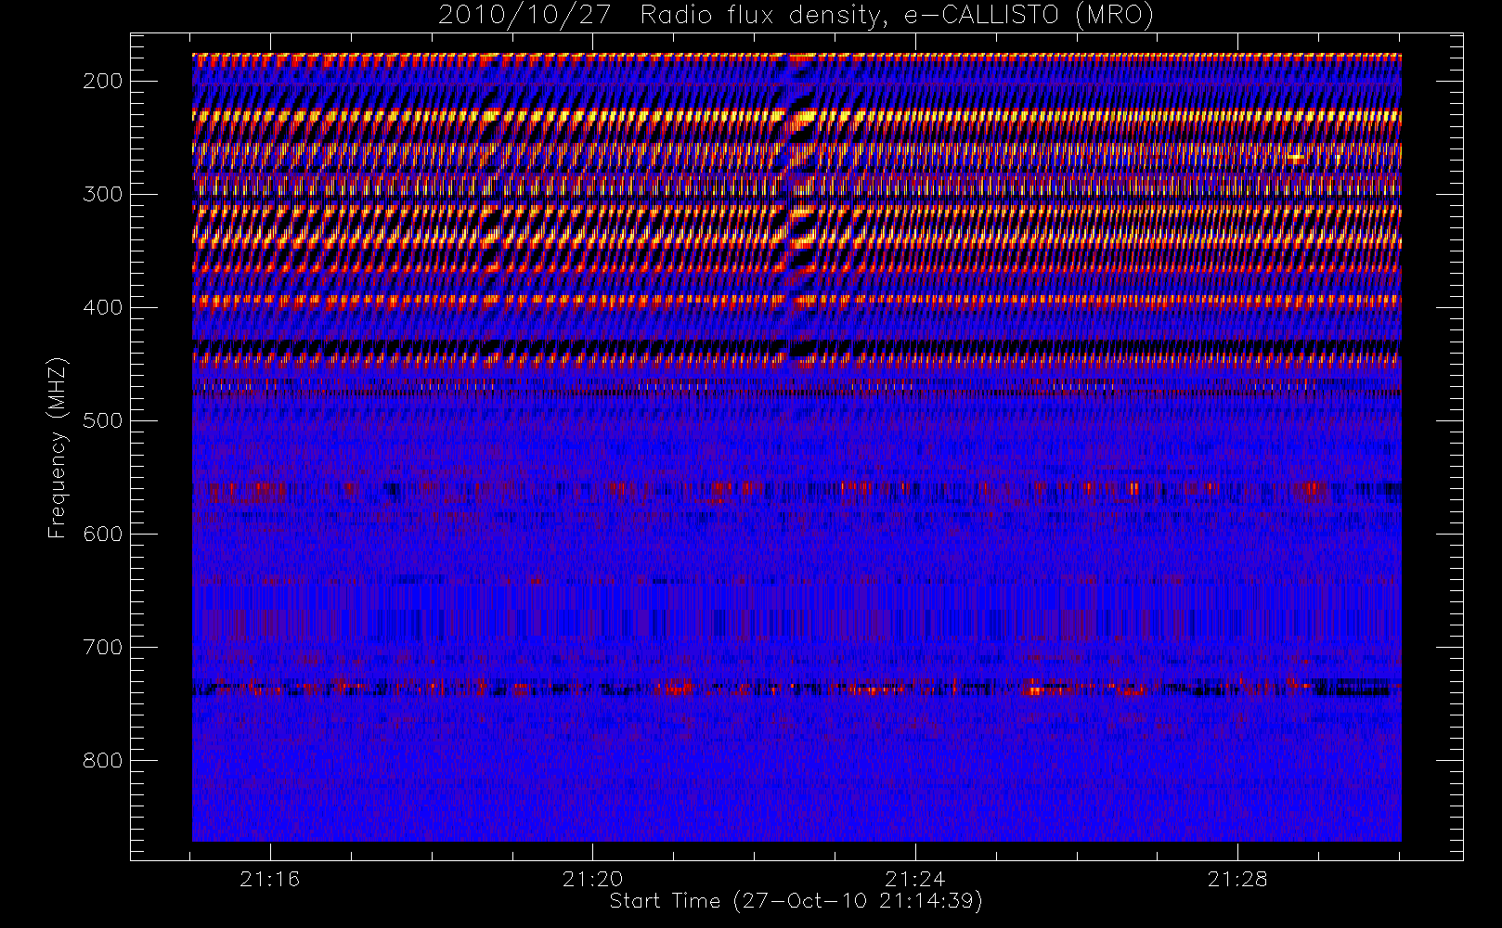Click the 300 frequency tick label
Screen dimensions: 1502x928
[103, 195]
